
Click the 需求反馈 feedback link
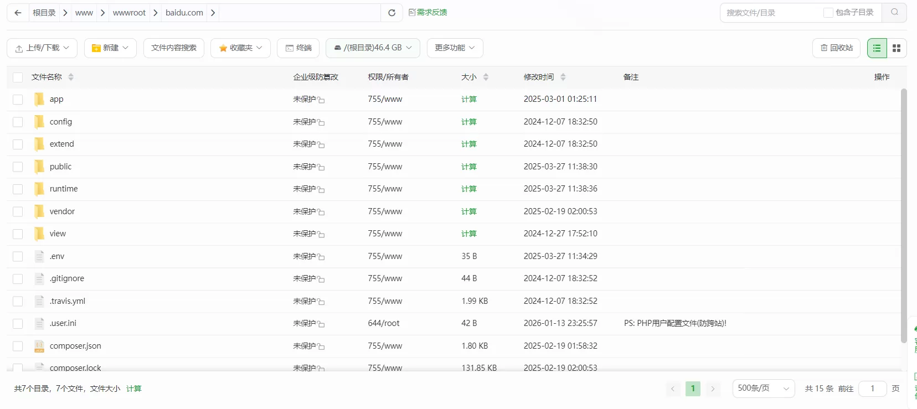[428, 12]
